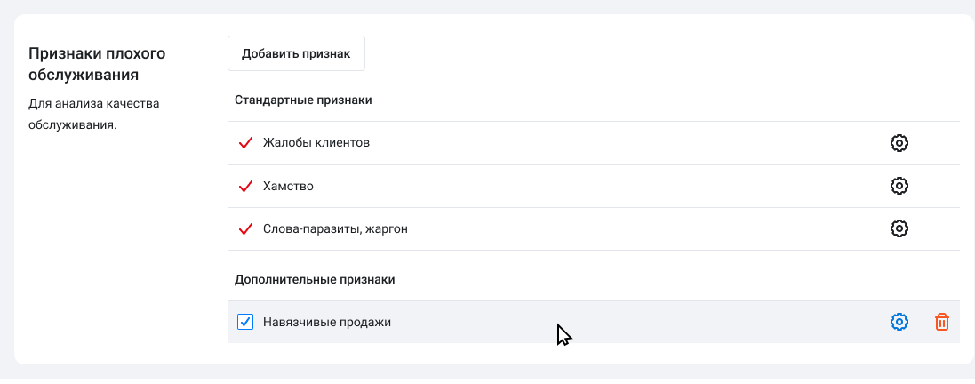Viewport: 975px width, 384px height.
Task: Uncheck the Навязчивые продажи checkbox
Action: click(x=246, y=322)
